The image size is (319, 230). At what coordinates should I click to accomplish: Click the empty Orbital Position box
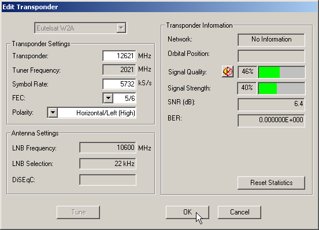(271, 56)
